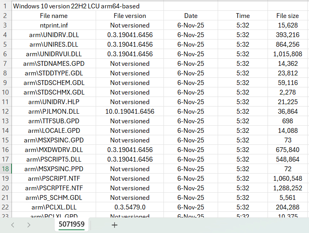The image size is (309, 233).
Task: Select cell 'arm\PSCRIPT.NTF'
Action: [x=54, y=178]
